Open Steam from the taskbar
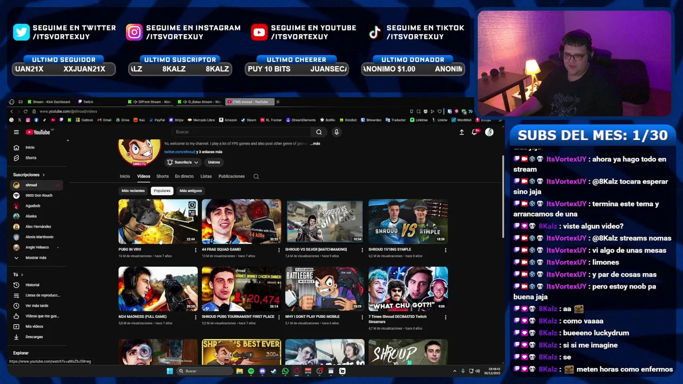 tap(274, 371)
